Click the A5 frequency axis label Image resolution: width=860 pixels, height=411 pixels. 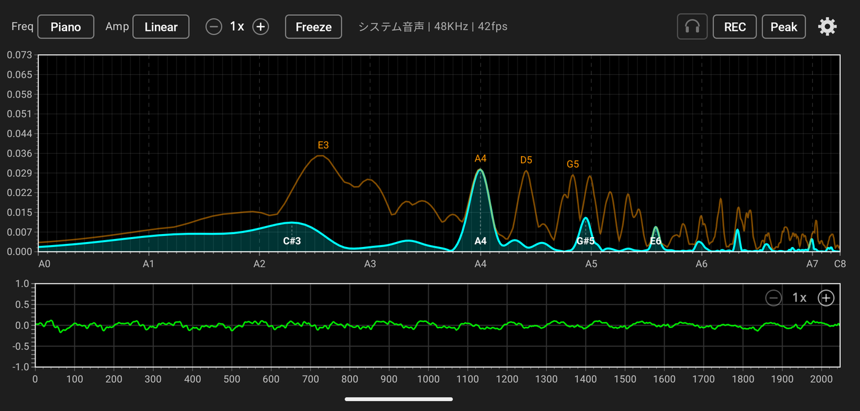pos(591,264)
